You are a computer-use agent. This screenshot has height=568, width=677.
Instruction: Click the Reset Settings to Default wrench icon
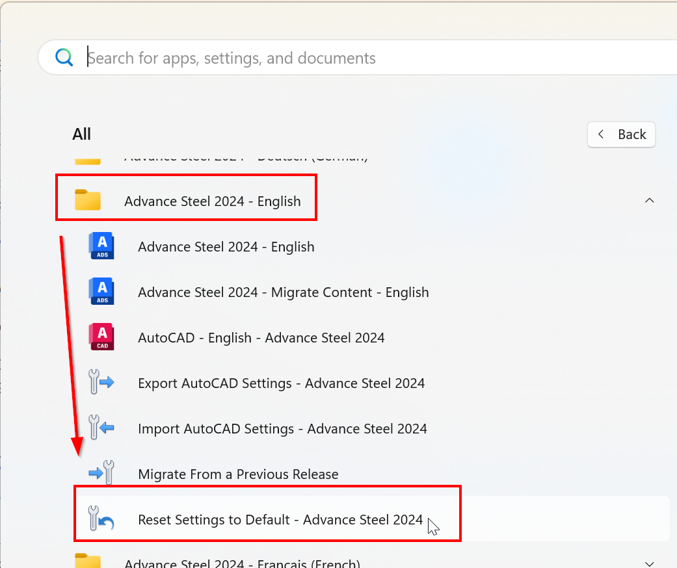point(101,520)
